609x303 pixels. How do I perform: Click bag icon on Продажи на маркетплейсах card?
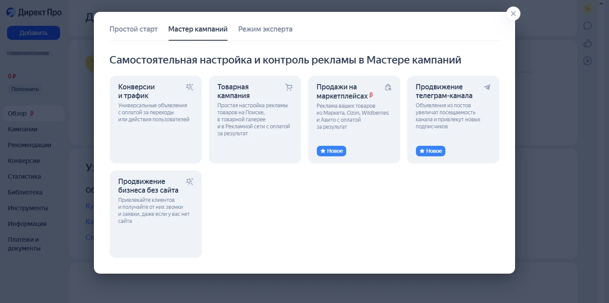click(388, 87)
